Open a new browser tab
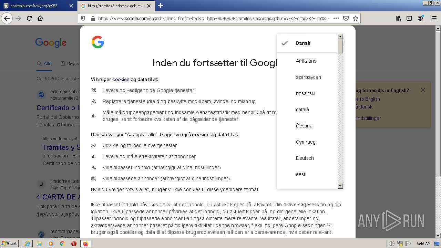 tap(161, 6)
